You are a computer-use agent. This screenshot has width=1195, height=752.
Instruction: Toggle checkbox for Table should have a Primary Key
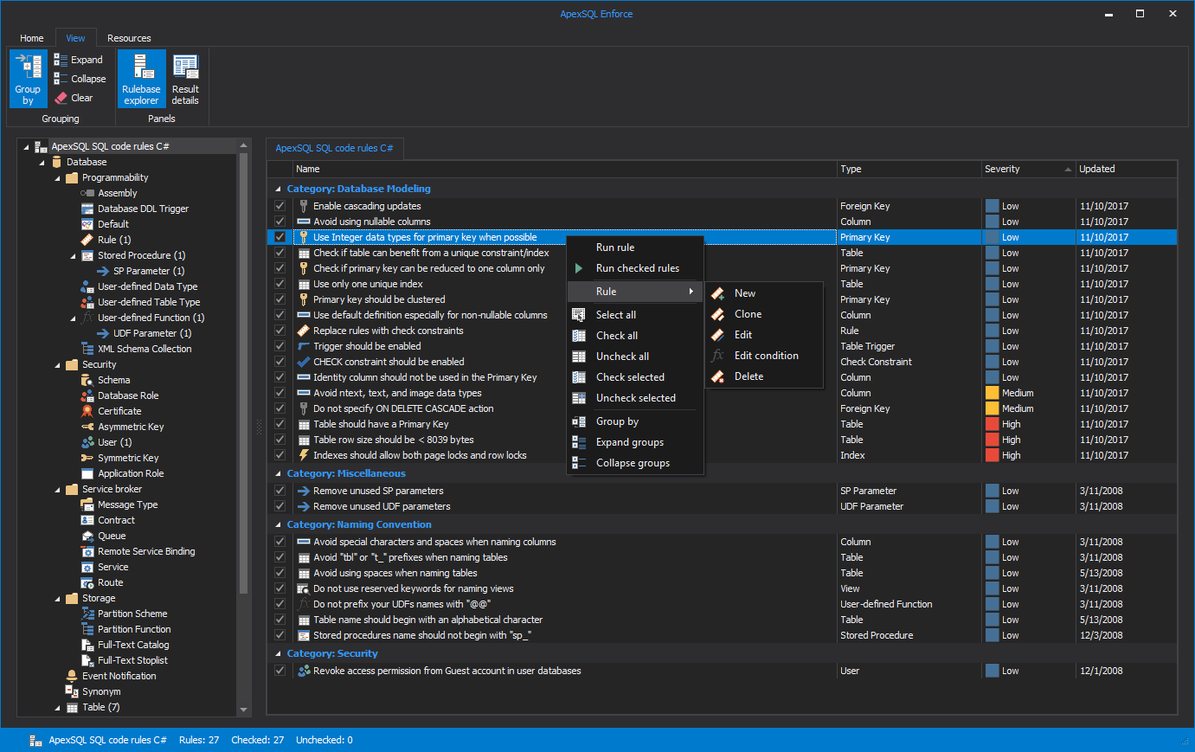pyautogui.click(x=279, y=424)
